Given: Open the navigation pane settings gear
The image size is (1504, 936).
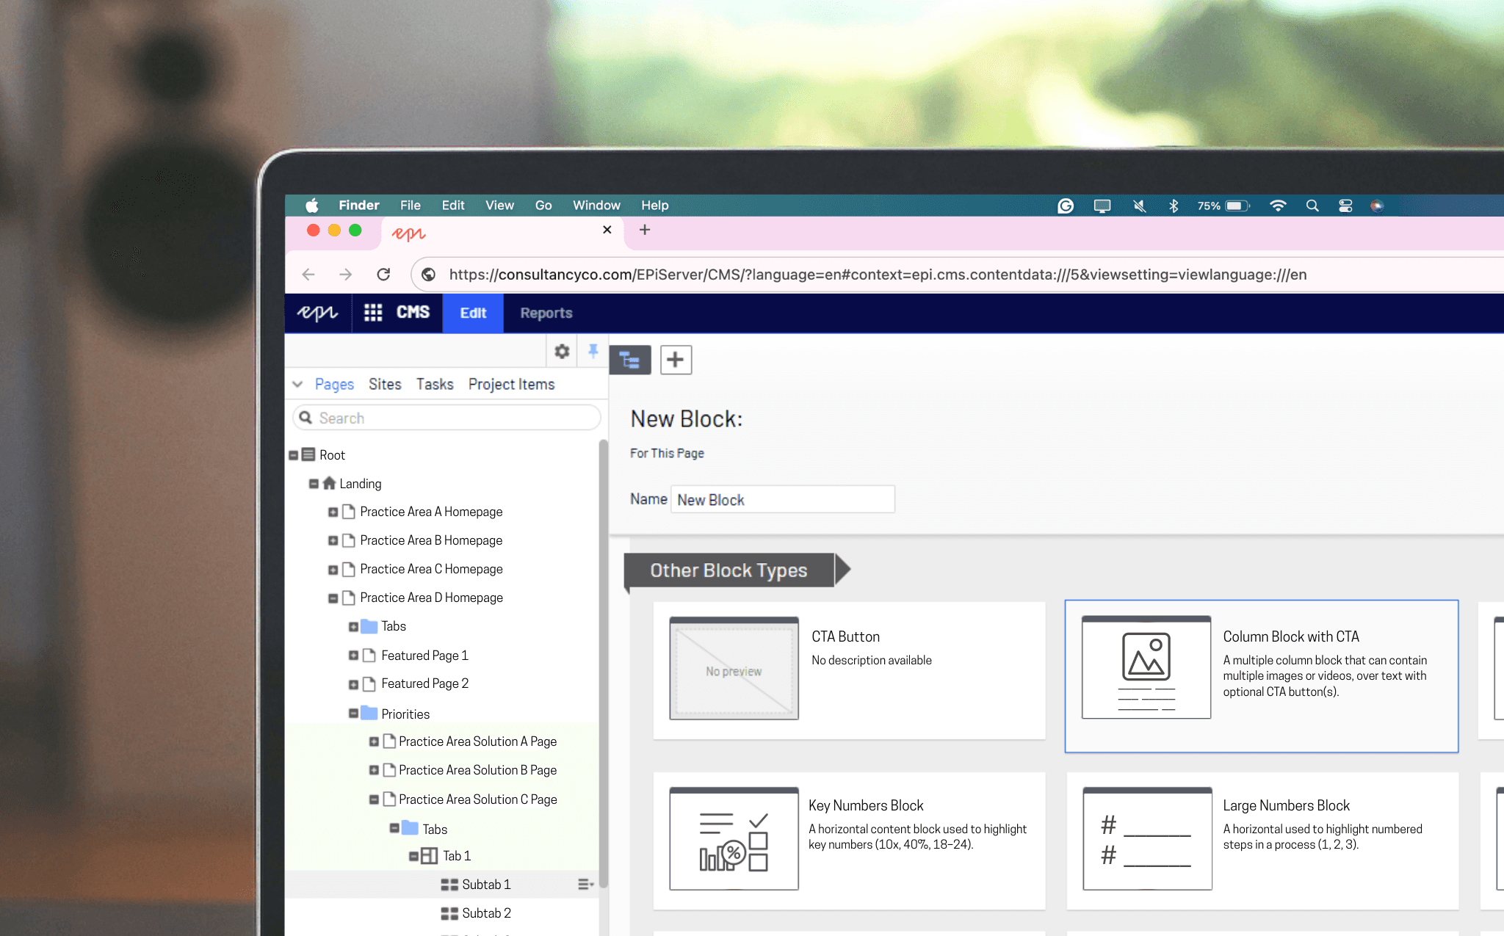Looking at the screenshot, I should (x=562, y=352).
